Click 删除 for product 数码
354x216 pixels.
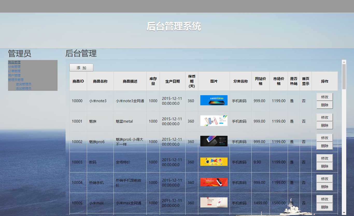[x=324, y=166]
